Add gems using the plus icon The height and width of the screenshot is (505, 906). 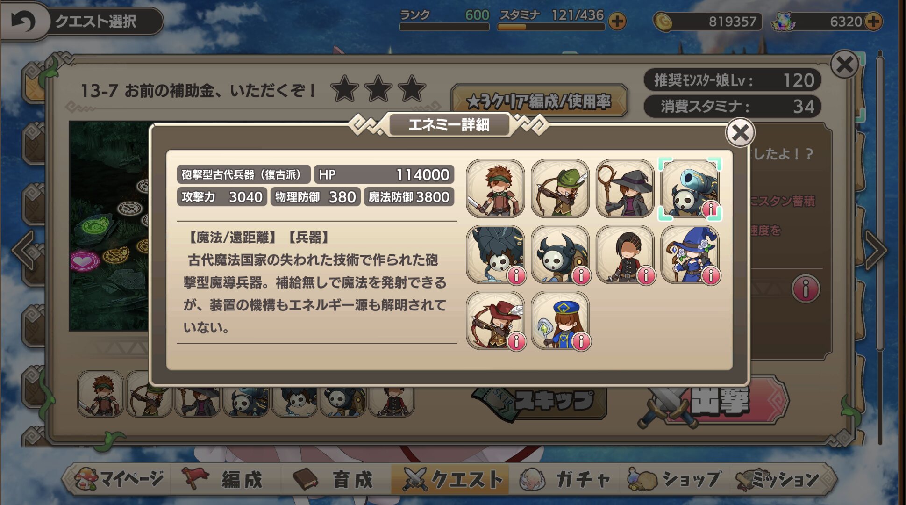pyautogui.click(x=873, y=21)
